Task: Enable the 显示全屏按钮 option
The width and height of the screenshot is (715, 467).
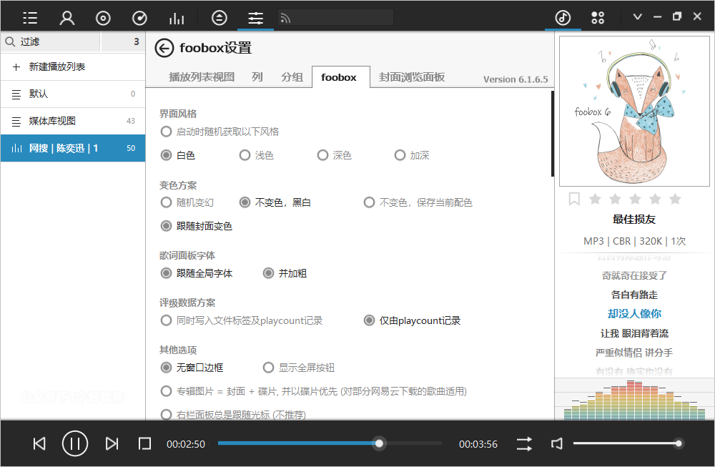Action: [x=269, y=368]
